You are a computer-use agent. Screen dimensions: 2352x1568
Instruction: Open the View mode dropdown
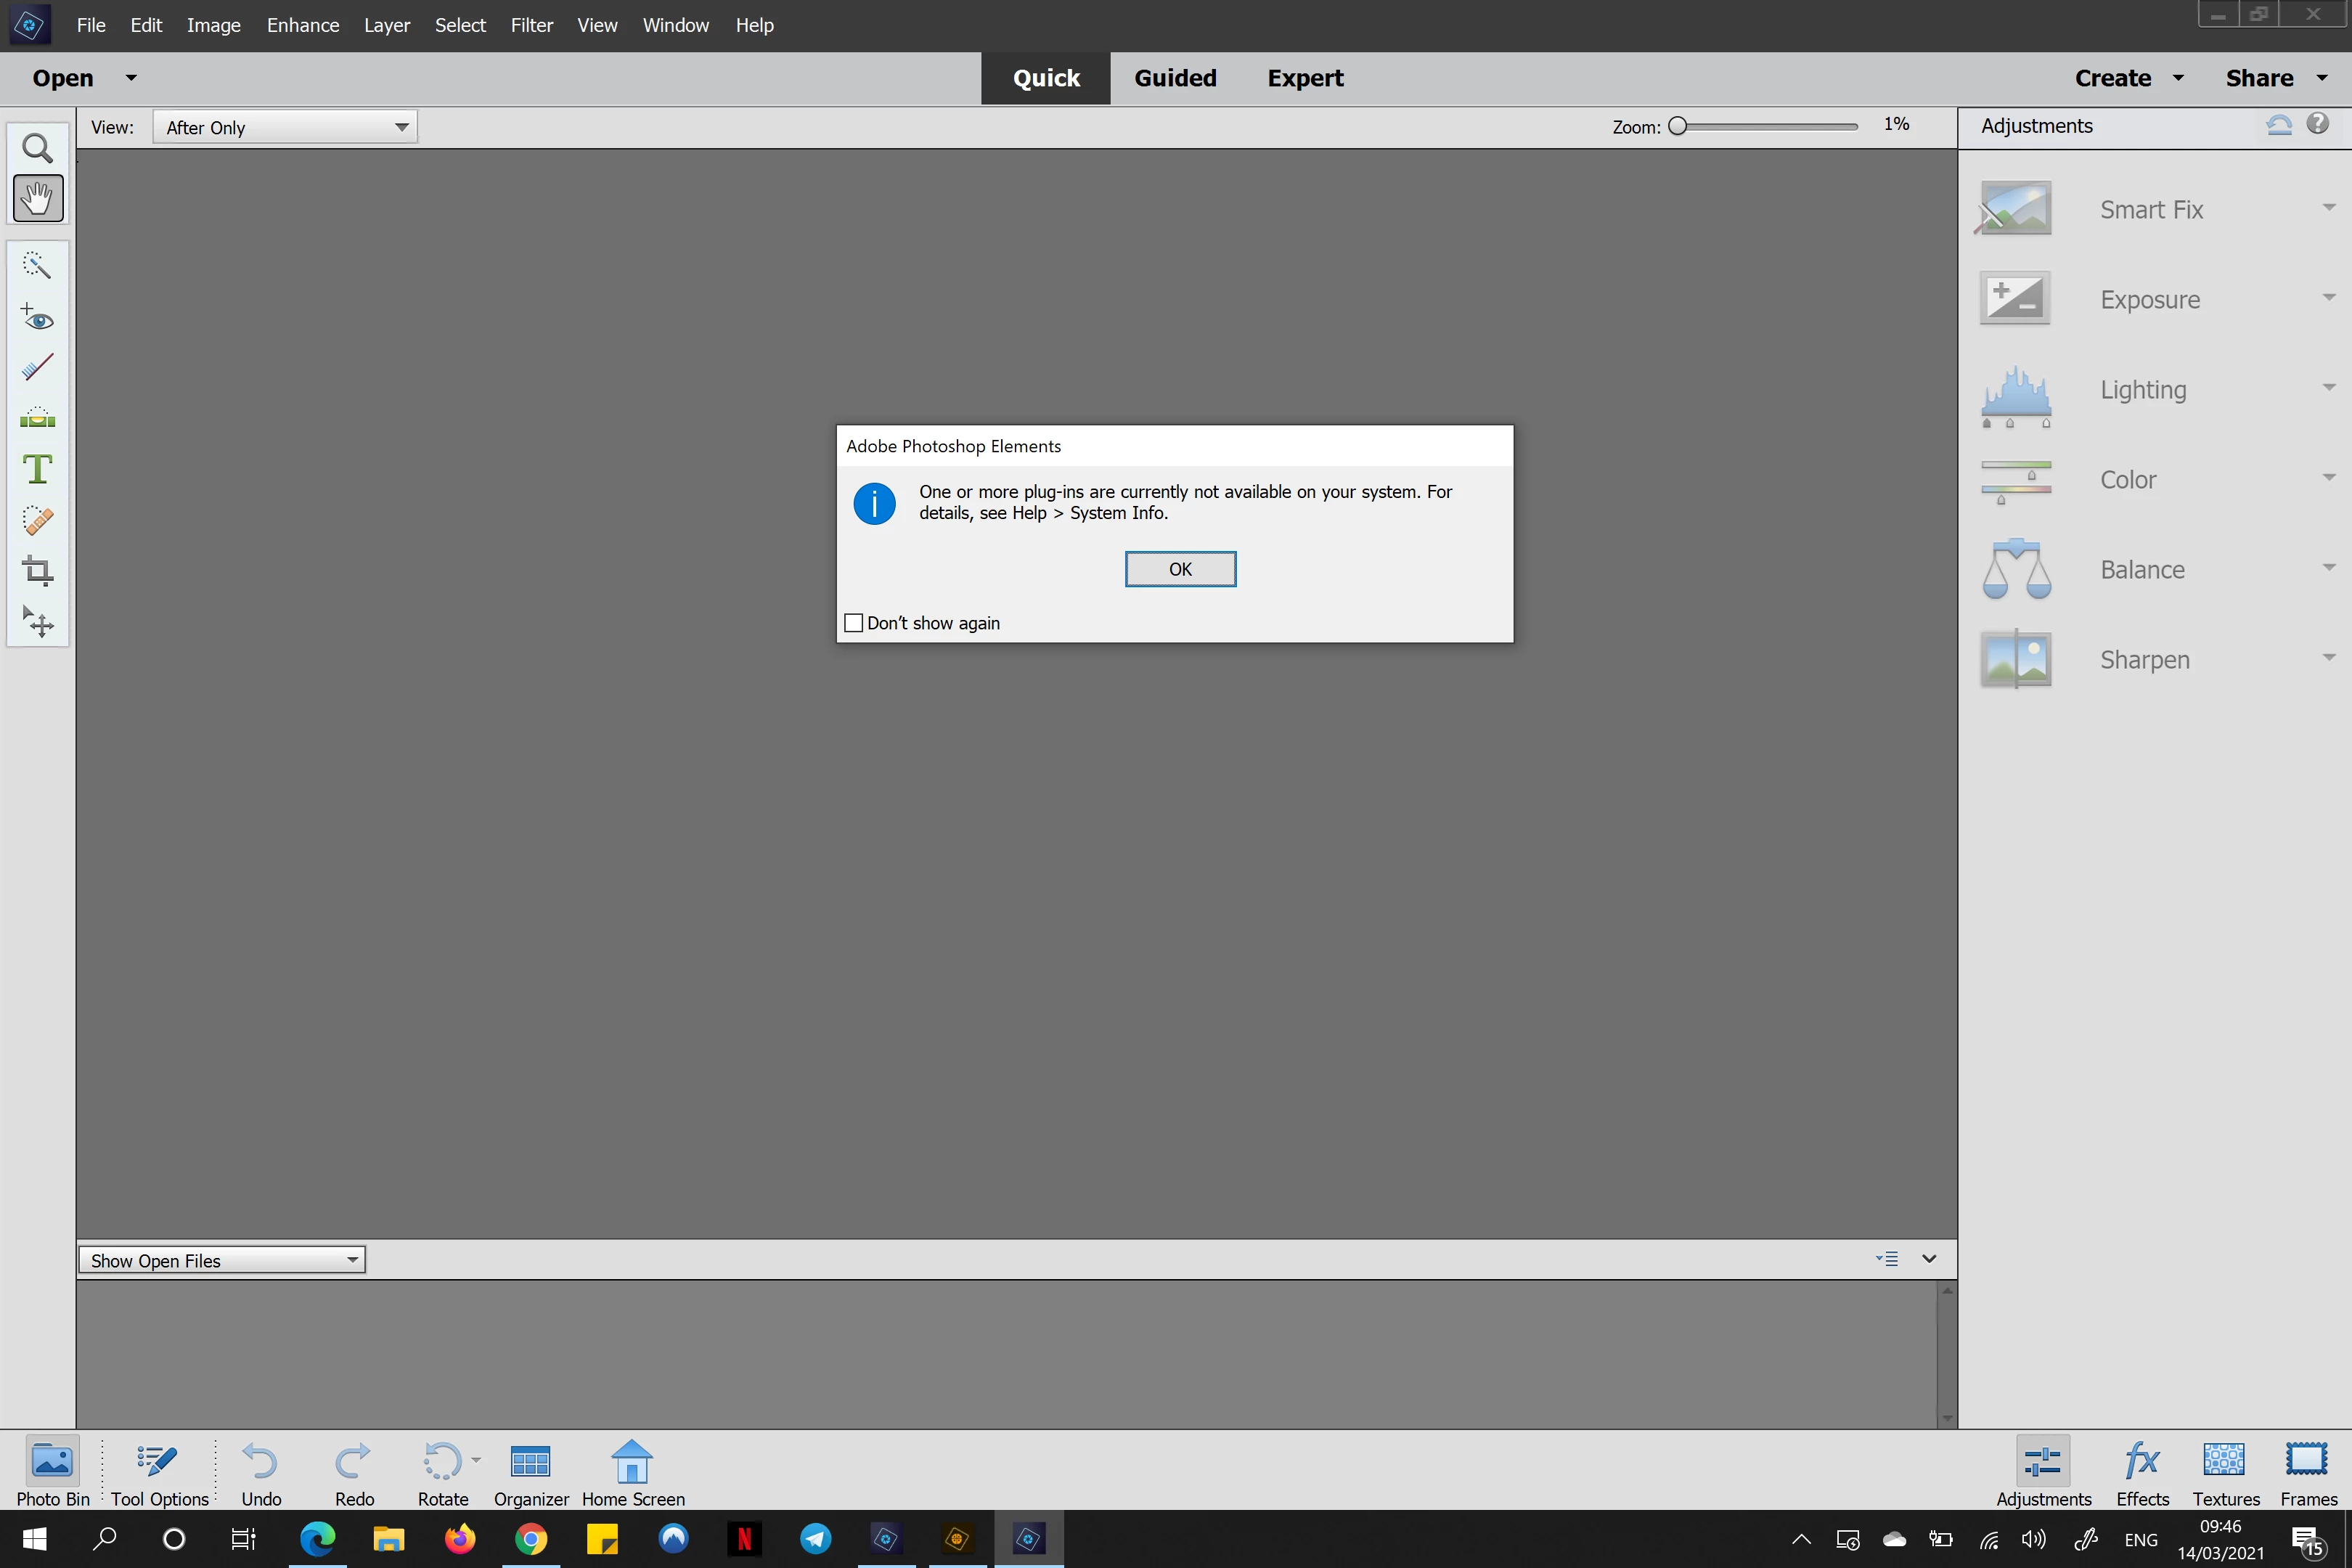[285, 127]
